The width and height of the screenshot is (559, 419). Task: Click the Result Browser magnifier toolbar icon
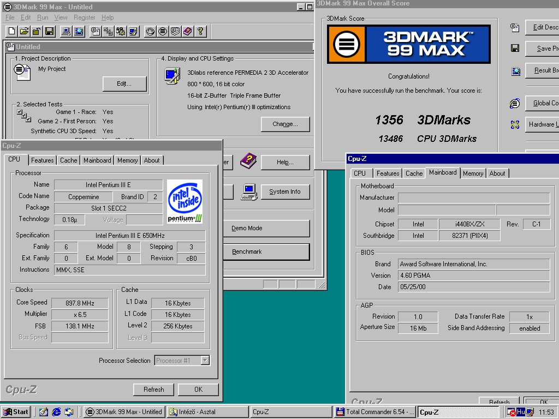tap(79, 31)
